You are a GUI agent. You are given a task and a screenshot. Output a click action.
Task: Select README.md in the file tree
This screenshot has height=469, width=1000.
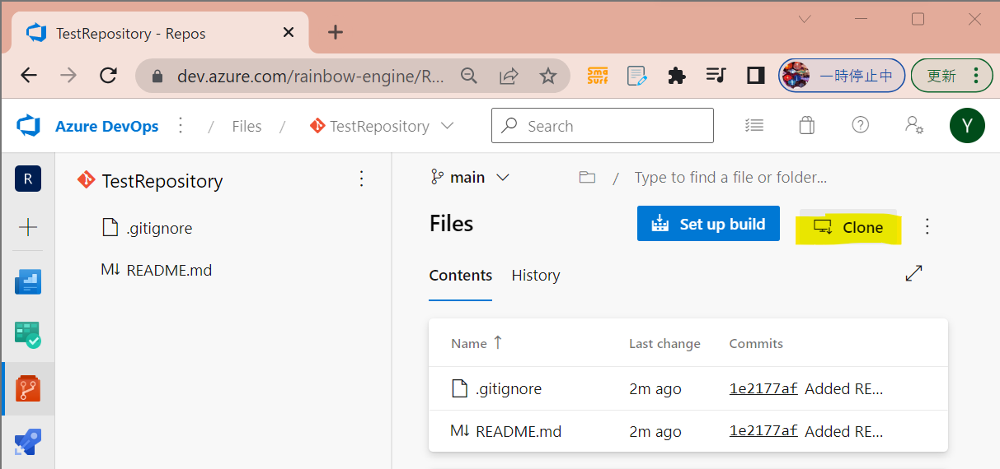(157, 270)
